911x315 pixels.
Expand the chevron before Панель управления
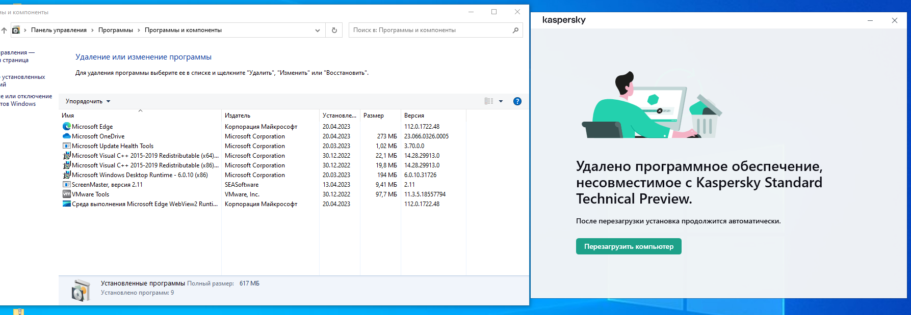[25, 30]
